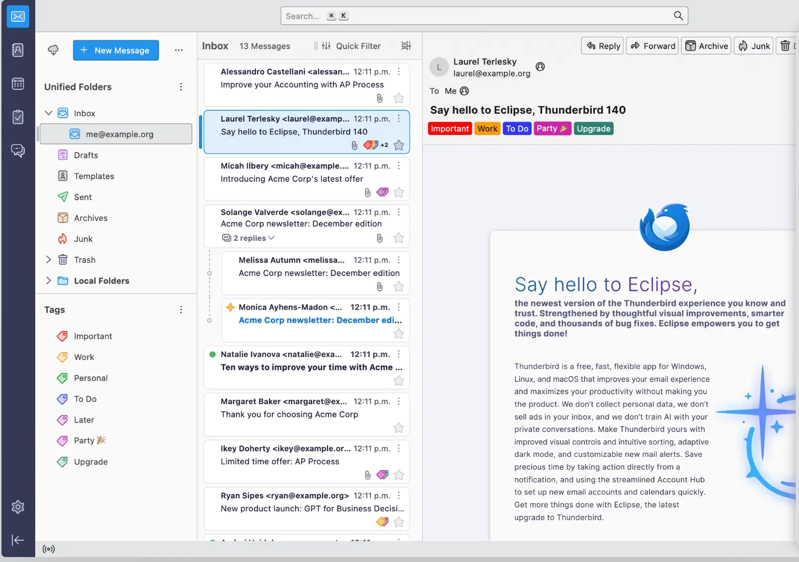Click the green Upgrade tag label in header

(x=594, y=129)
